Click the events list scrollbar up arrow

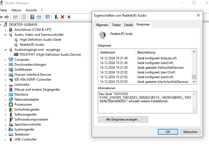pyautogui.click(x=194, y=52)
